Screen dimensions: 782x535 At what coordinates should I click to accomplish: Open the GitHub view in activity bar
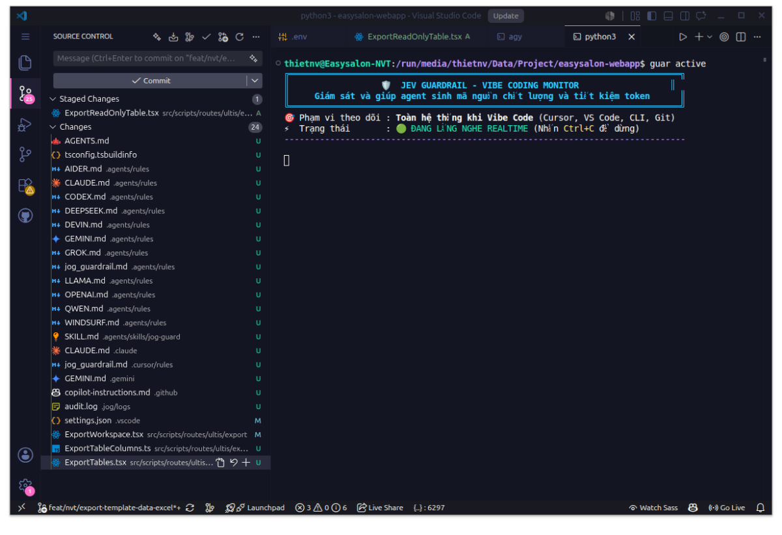[25, 216]
